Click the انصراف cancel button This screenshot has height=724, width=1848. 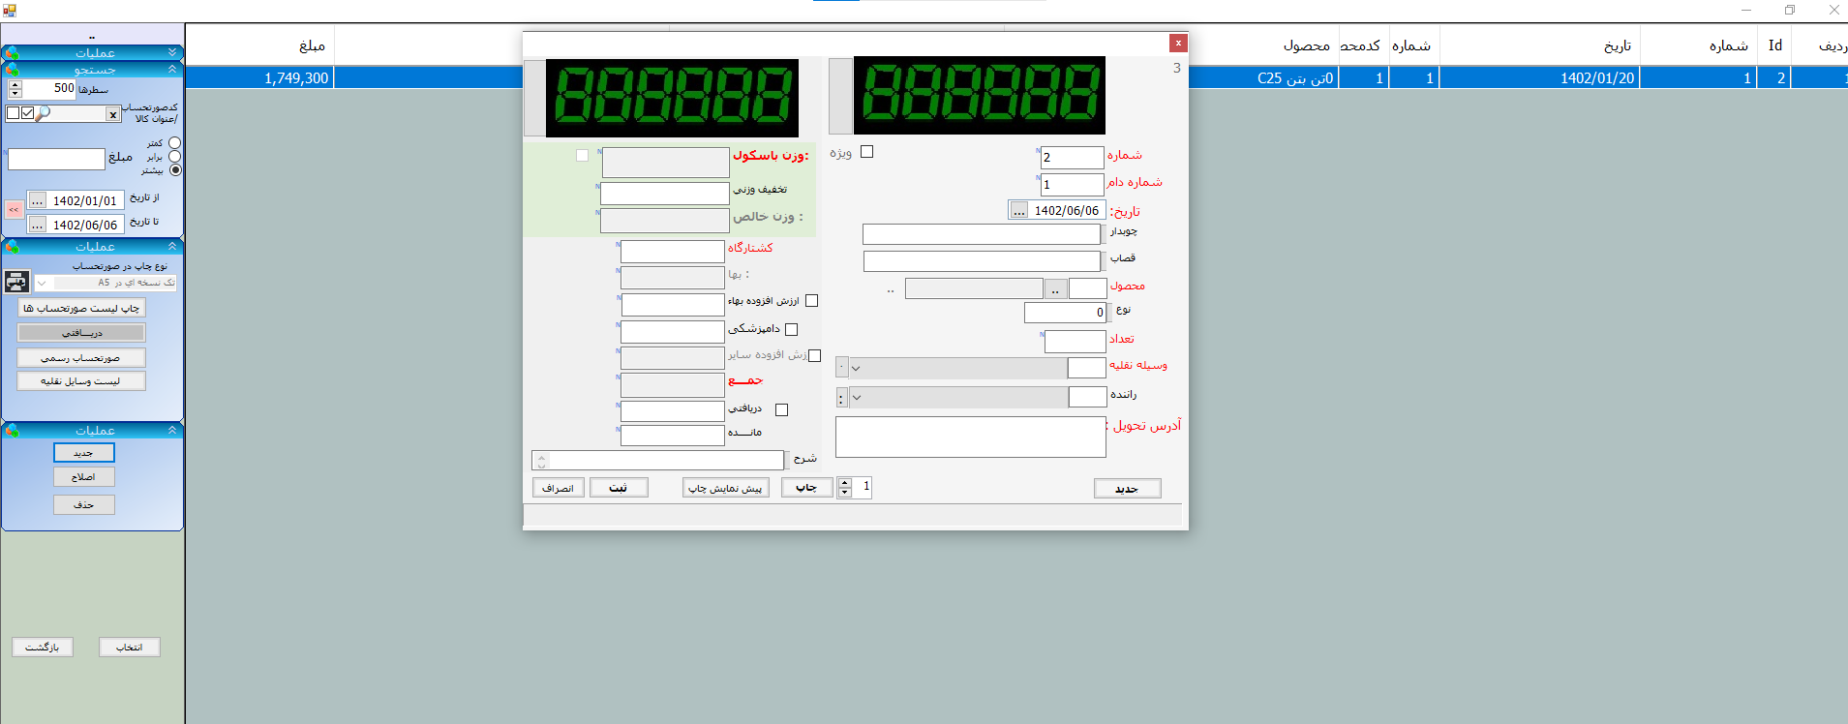coord(558,488)
